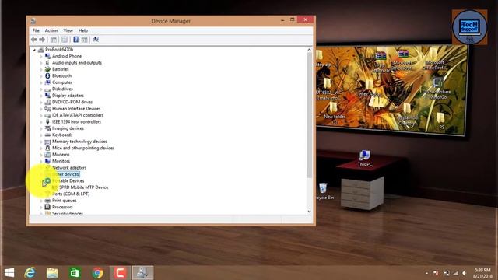The image size is (498, 280).
Task: Expand the Audio inputs and outputs node
Action: point(41,63)
